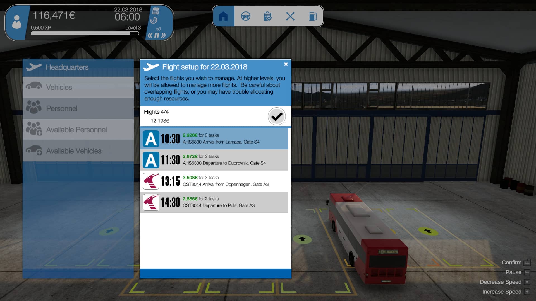Click the home/headquarters navigation icon
The width and height of the screenshot is (536, 301).
223,16
